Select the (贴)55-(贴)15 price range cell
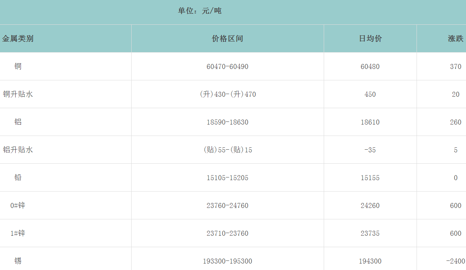 227,150
